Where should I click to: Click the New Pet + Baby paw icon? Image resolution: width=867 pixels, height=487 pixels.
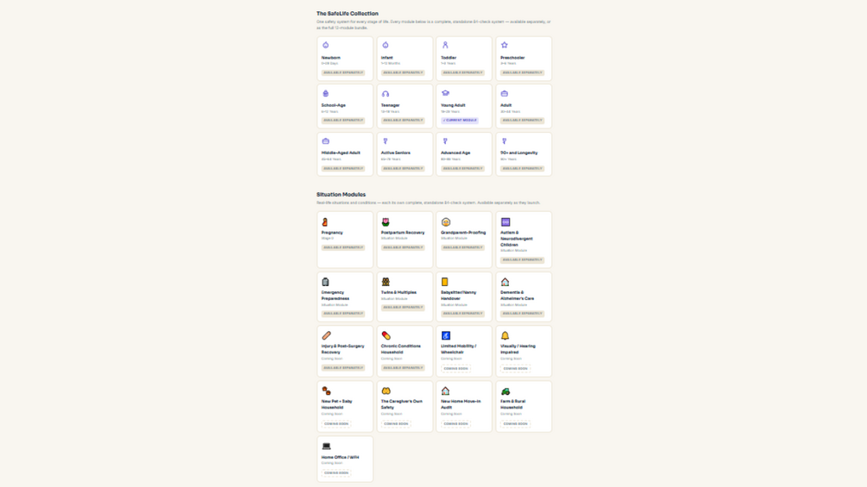pos(326,390)
